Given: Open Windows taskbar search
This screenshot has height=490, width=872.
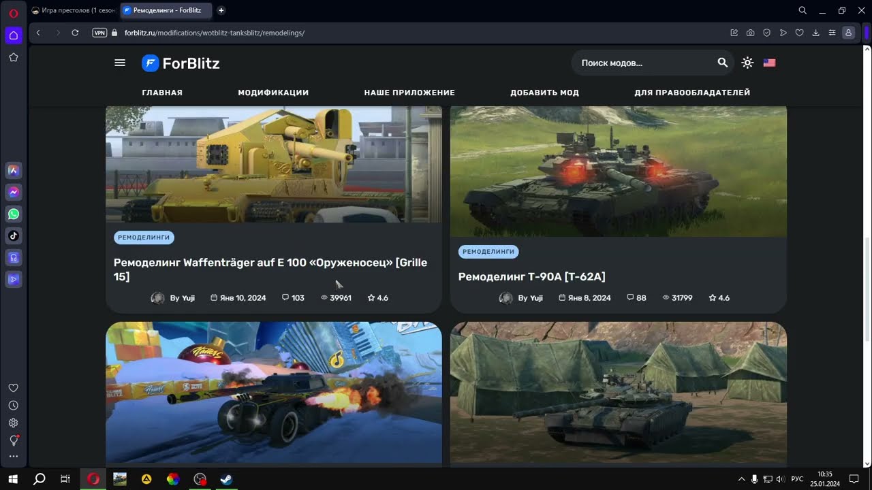Looking at the screenshot, I should [x=40, y=479].
